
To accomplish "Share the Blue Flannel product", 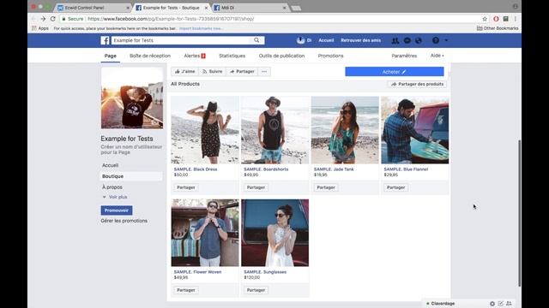I will [396, 187].
